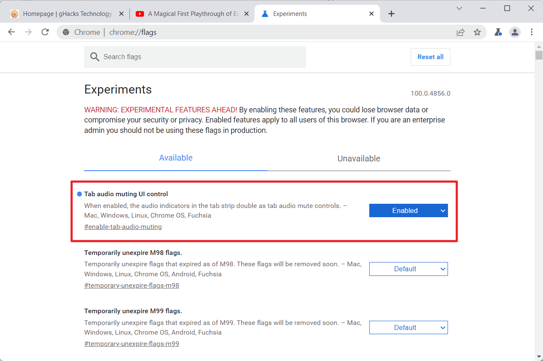This screenshot has height=361, width=543.
Task: Open Default dropdown for unexpire M98 flags
Action: (409, 269)
